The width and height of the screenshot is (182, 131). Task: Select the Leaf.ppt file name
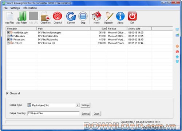click(x=17, y=43)
